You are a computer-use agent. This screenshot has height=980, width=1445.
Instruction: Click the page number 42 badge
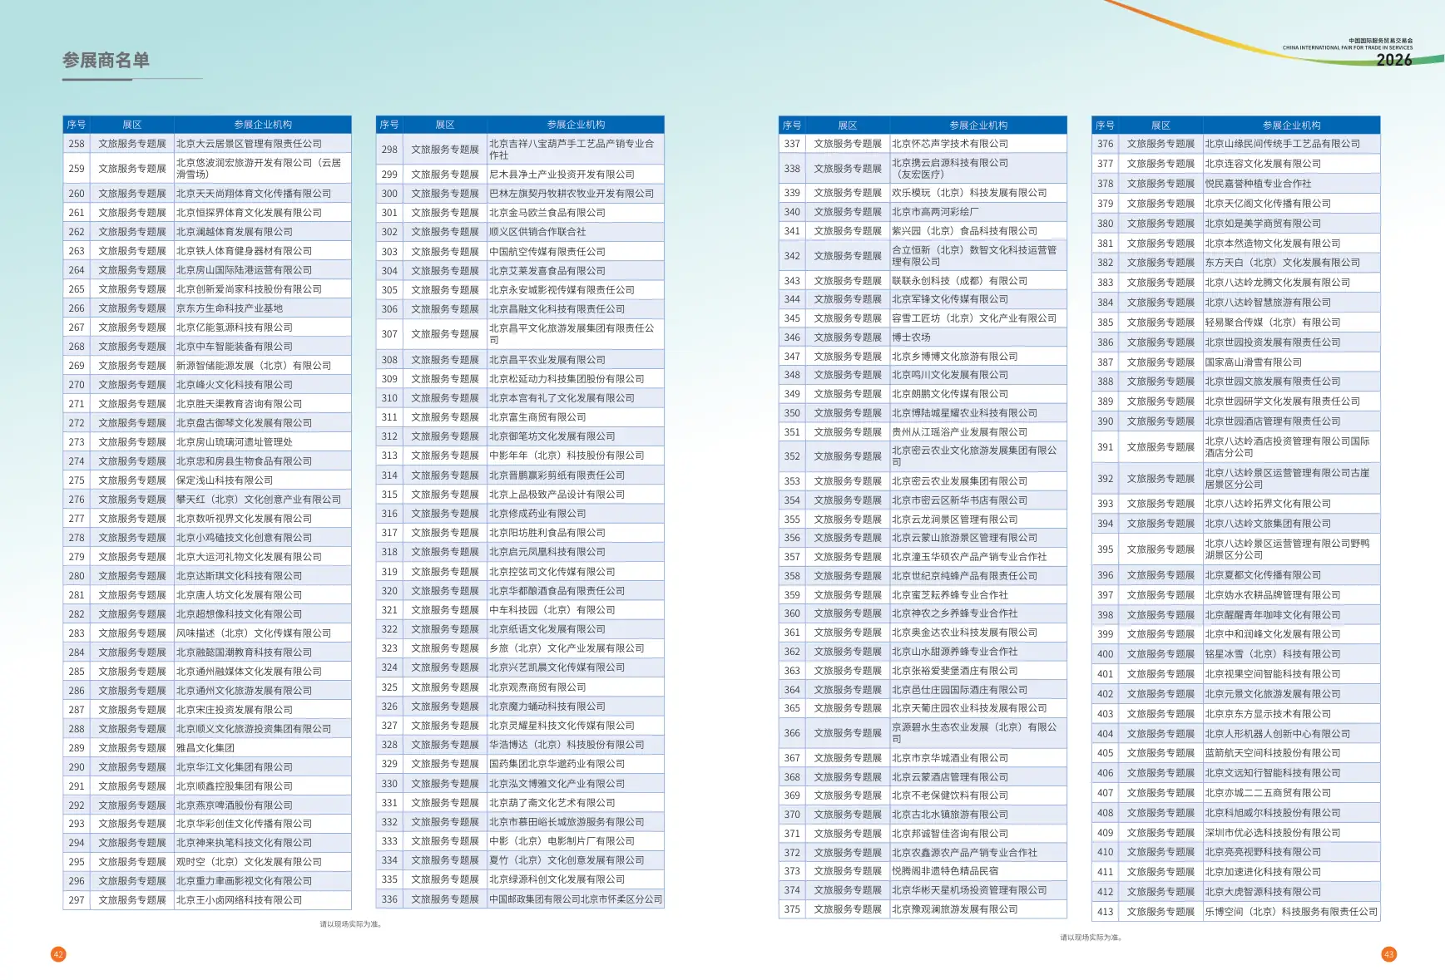click(58, 954)
